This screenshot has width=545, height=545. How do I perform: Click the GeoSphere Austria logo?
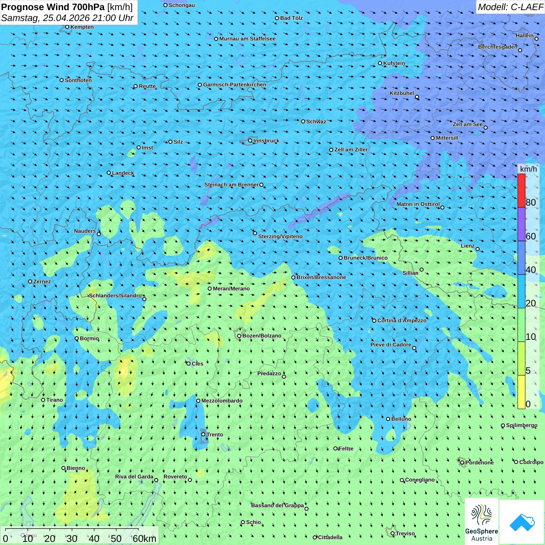click(x=482, y=522)
